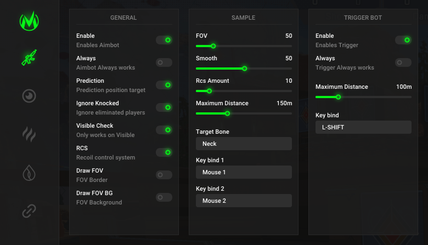Open Key bind 2 Mouse 2 selector
Viewport: 428px width, 245px height.
click(x=244, y=201)
